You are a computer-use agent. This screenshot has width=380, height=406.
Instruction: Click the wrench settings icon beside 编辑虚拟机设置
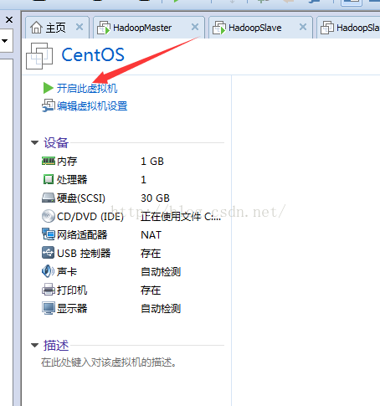[x=49, y=105]
